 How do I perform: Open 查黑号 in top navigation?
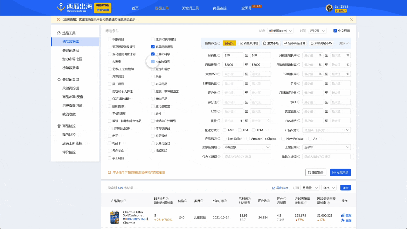click(246, 8)
